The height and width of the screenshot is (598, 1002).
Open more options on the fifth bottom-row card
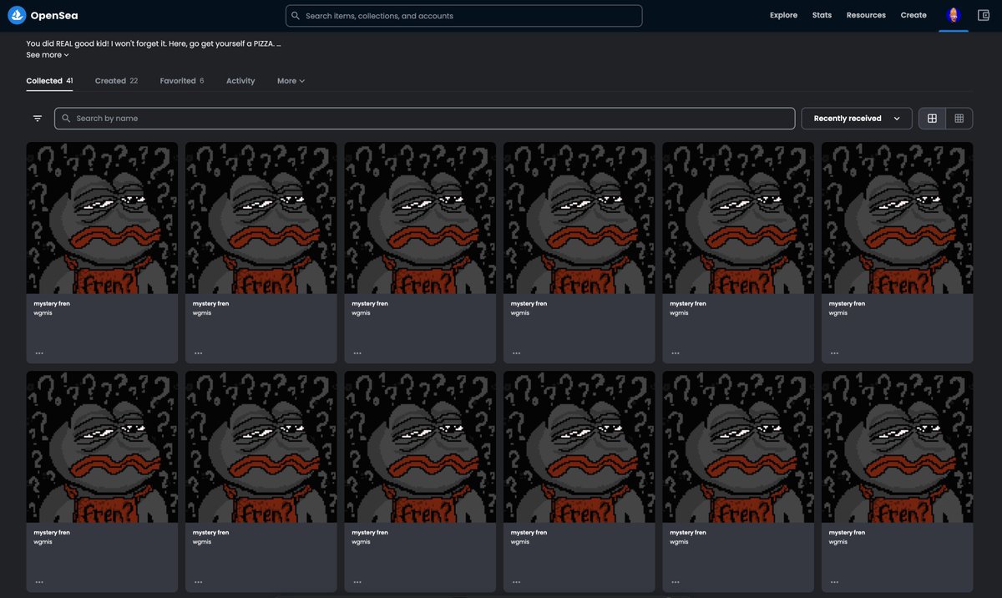pos(676,581)
